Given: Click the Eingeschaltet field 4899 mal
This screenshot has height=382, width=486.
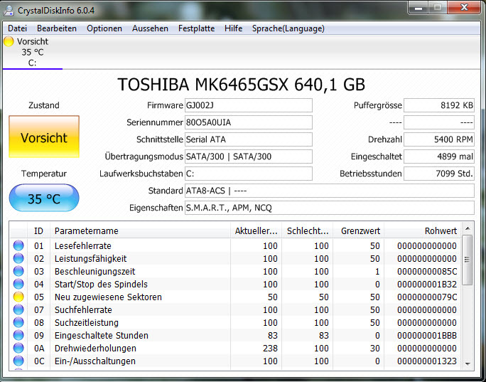Looking at the screenshot, I should point(439,156).
